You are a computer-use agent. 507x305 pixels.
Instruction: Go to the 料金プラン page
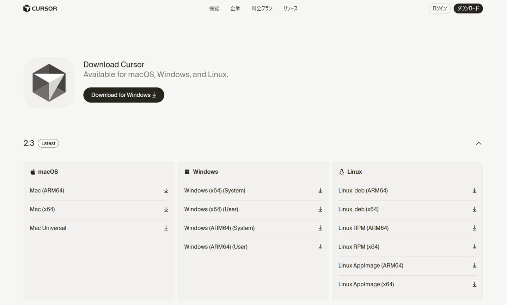[x=262, y=8]
